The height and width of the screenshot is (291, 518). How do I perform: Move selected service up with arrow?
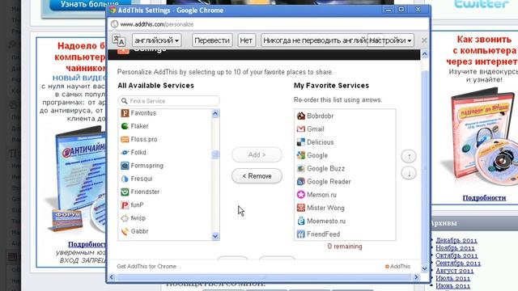click(409, 156)
